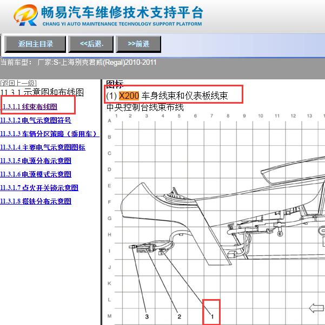Click grid row label A
Viewport: 325px width, 325px height.
coord(109,120)
